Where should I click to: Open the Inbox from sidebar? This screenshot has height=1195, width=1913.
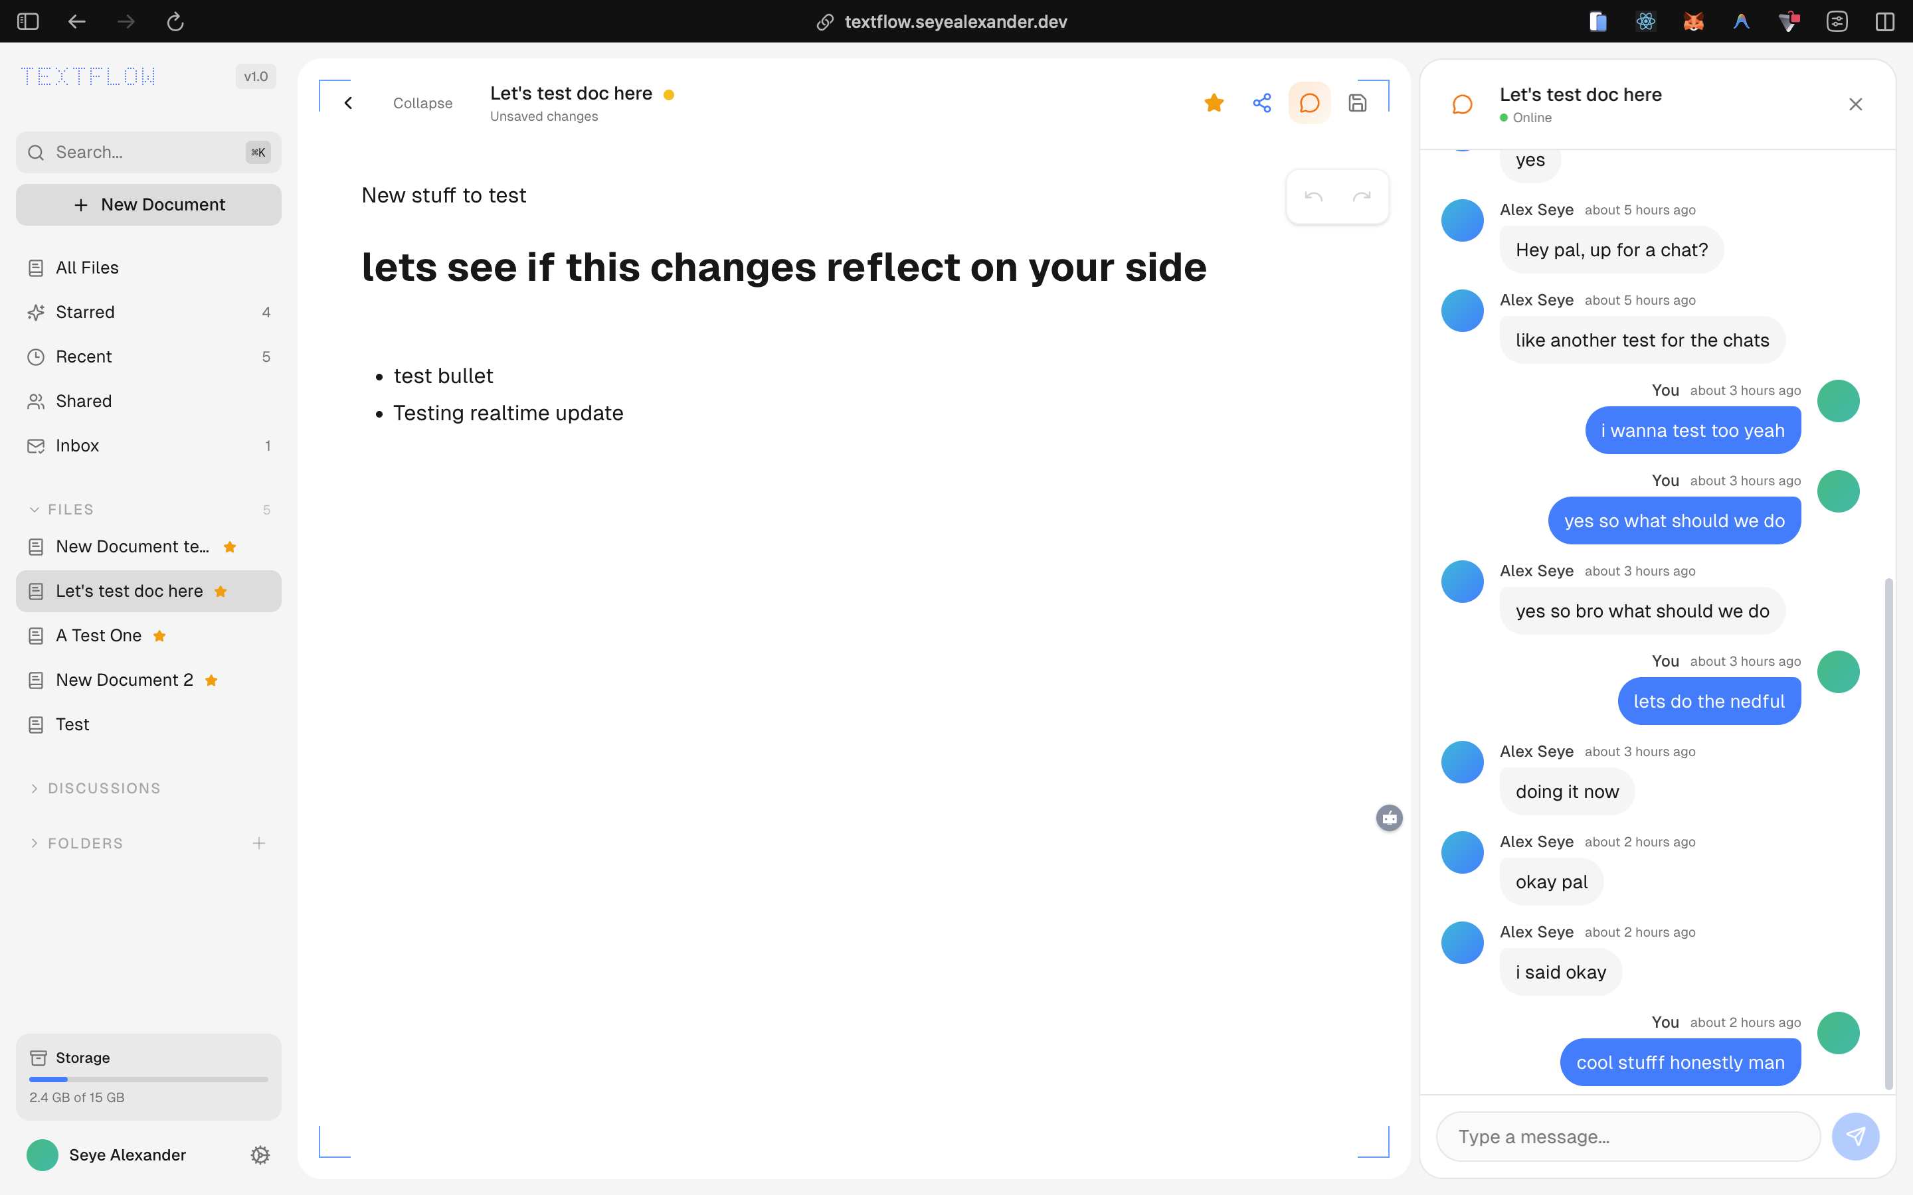(x=76, y=445)
